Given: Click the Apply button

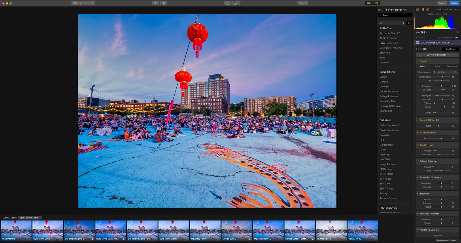Looking at the screenshot, I should point(454,3).
